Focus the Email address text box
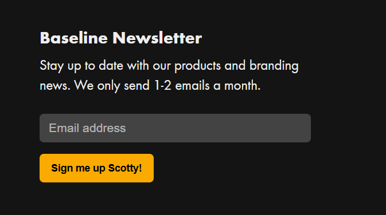 pos(175,128)
